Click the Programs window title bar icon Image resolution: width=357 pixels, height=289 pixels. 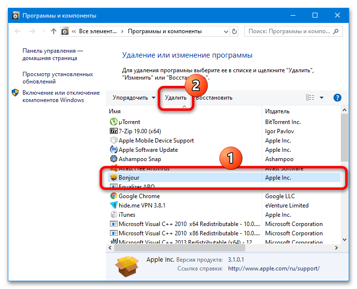tap(16, 16)
